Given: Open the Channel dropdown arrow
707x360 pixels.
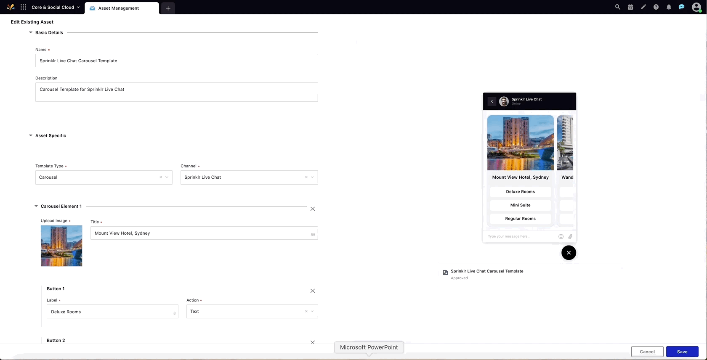Looking at the screenshot, I should coord(312,177).
